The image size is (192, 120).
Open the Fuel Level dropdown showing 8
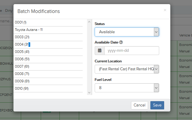point(127,88)
